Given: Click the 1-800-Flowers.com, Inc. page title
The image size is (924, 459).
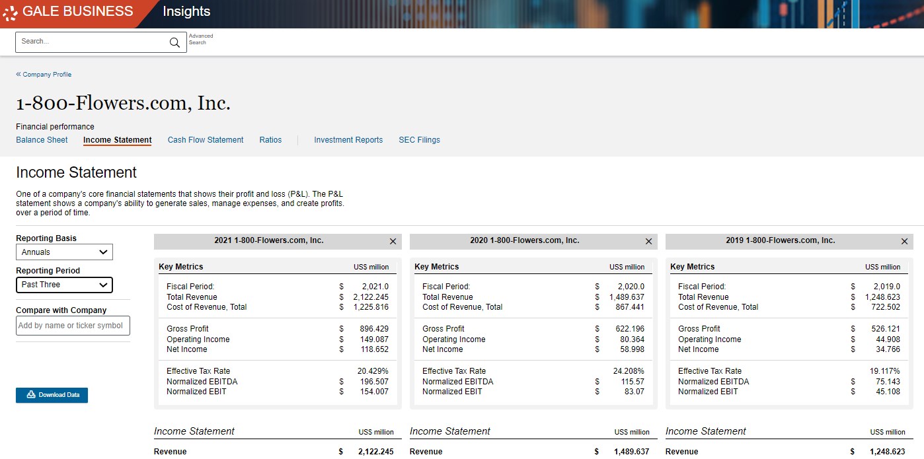Looking at the screenshot, I should click(123, 104).
